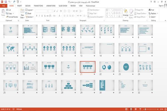Switch to Normal view in status bar
Viewport: 167px width, 111px height.
126,109
